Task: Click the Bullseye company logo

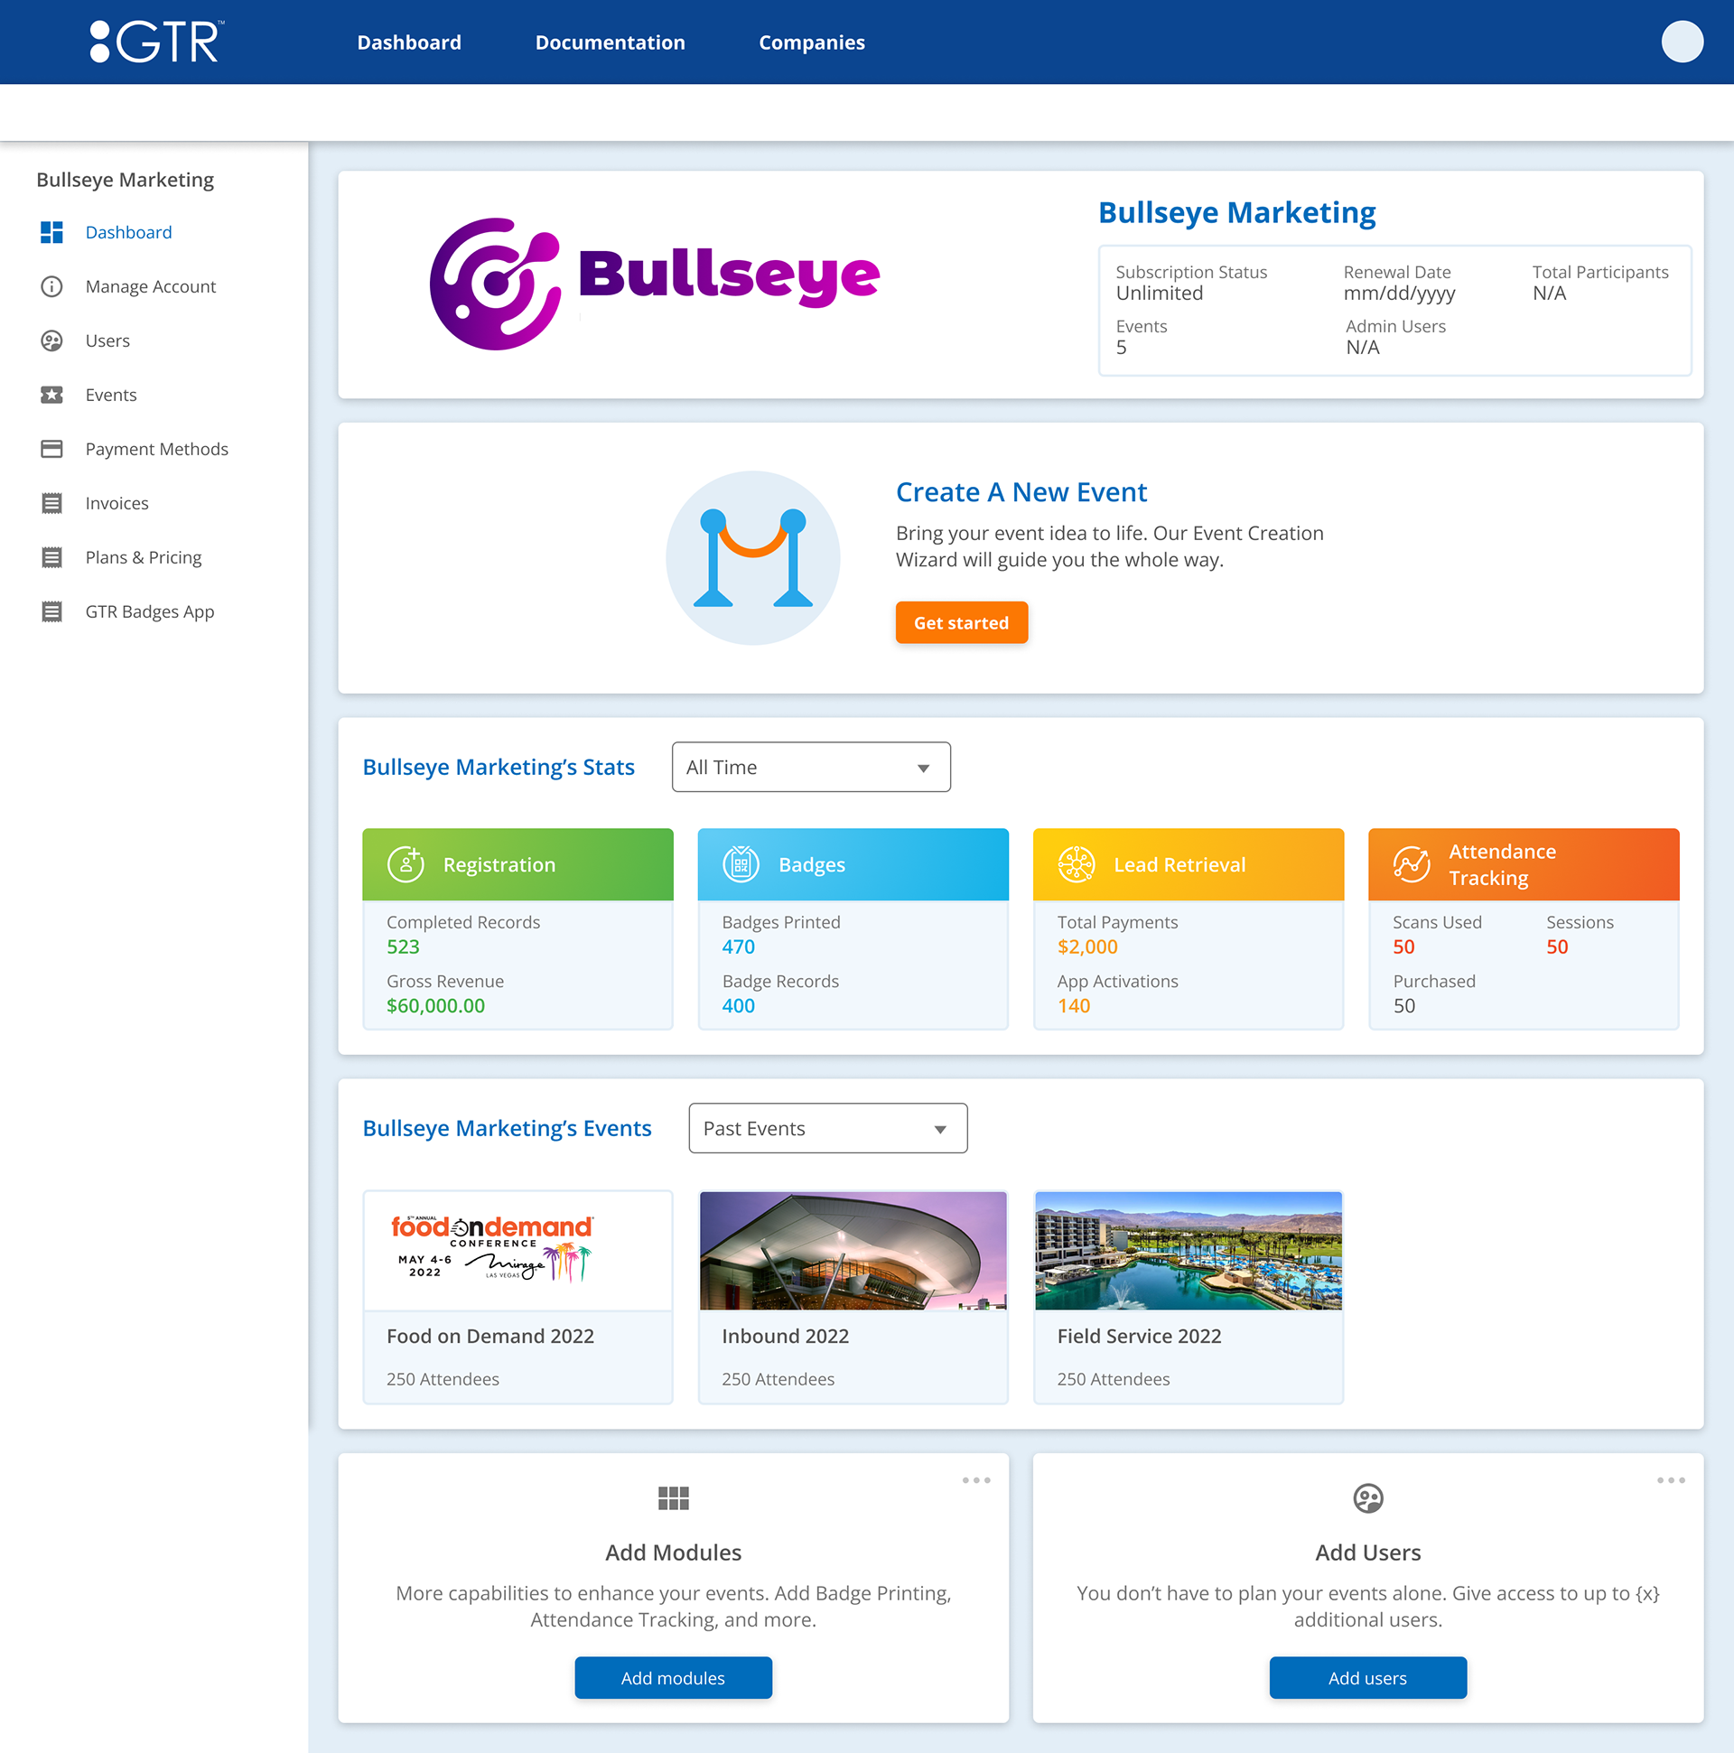Action: click(x=654, y=284)
